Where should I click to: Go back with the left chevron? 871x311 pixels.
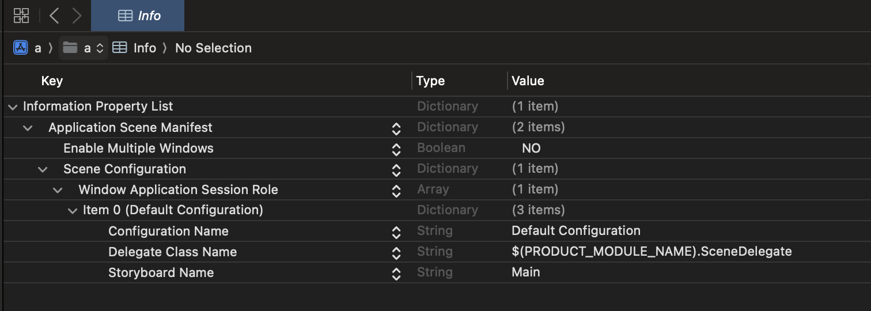pos(54,16)
